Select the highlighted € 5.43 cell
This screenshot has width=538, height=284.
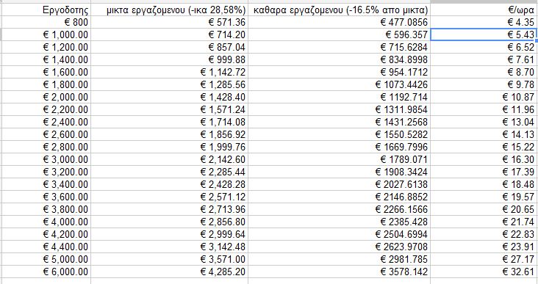pos(484,34)
